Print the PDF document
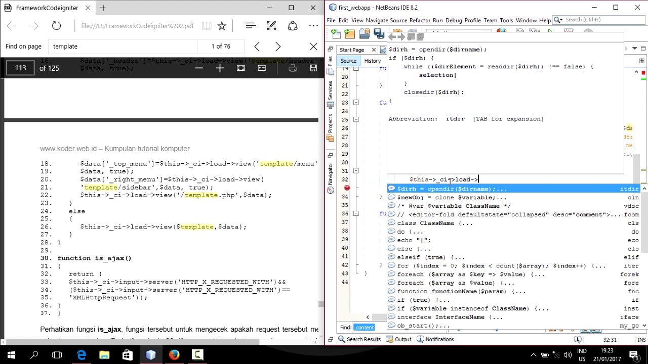This screenshot has height=364, width=648. [293, 68]
